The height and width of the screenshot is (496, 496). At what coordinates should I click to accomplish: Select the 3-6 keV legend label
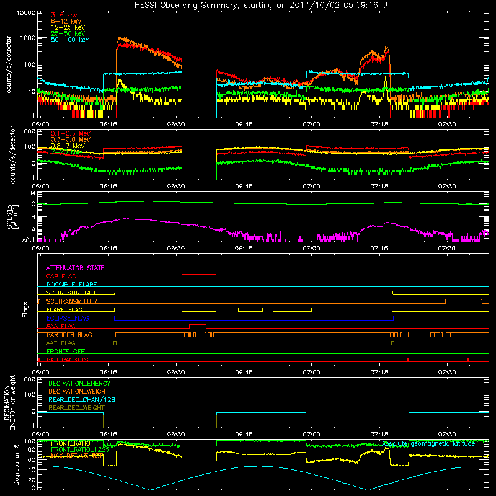pyautogui.click(x=64, y=15)
